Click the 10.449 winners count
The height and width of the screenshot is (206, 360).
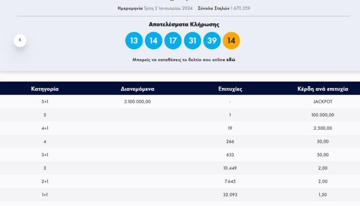pos(230,168)
